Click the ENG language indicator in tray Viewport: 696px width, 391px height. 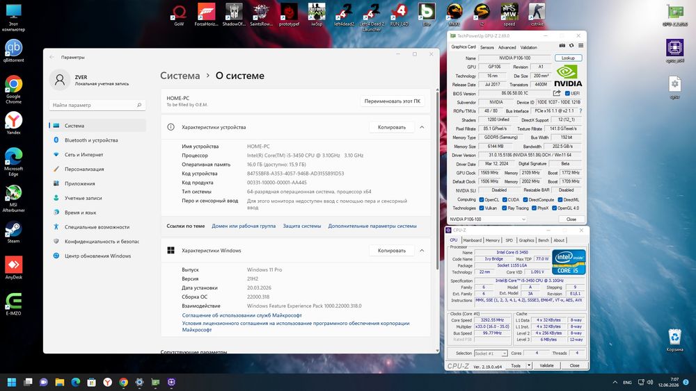[x=627, y=382]
